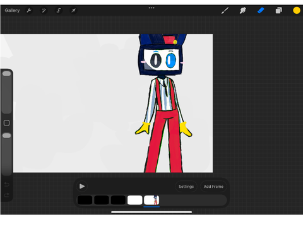Return to the Gallery
This screenshot has width=303, height=227.
[12, 10]
